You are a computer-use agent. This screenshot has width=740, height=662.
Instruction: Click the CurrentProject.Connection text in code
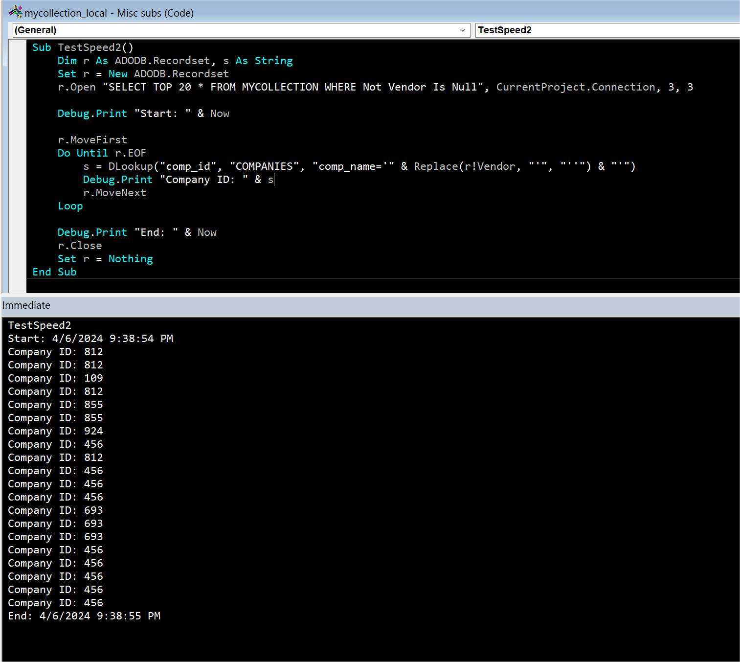click(x=575, y=87)
